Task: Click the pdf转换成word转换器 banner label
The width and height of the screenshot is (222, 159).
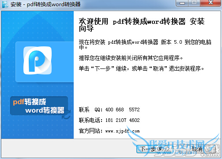Action: [39, 106]
